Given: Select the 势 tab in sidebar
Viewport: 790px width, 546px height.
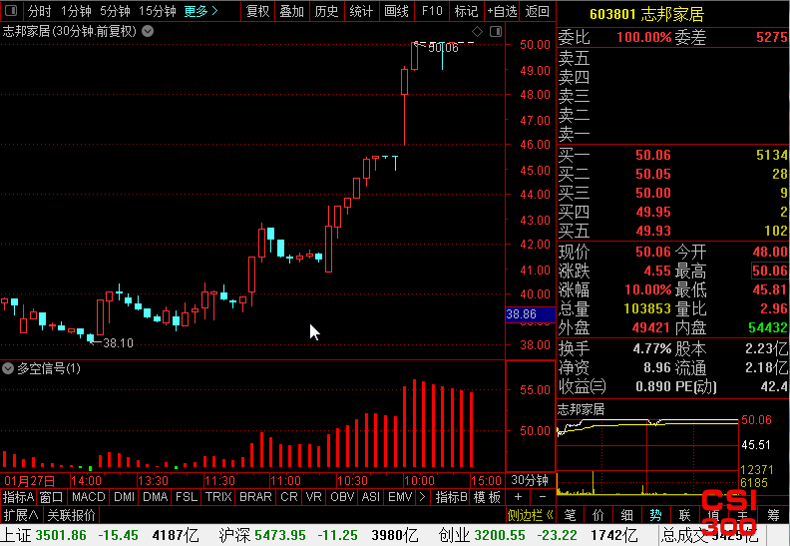Looking at the screenshot, I should 655,515.
